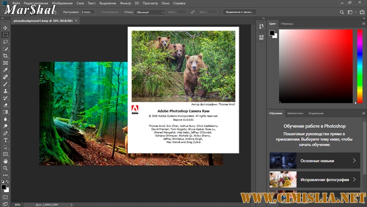This screenshot has height=207, width=367.
Task: Click the Выделение и маска button
Action: (x=241, y=12)
